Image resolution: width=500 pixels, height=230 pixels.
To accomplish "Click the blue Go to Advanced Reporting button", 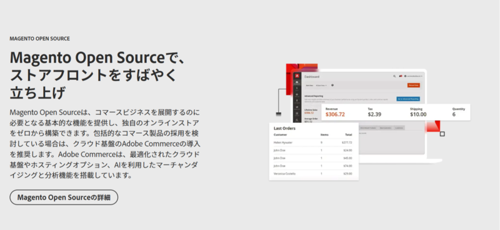I will coord(408,99).
